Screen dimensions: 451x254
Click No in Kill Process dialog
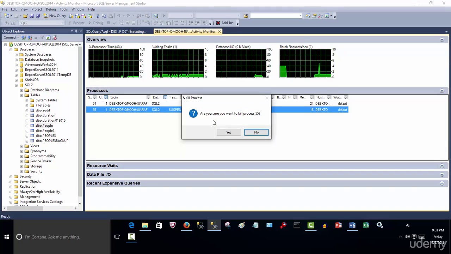coord(257,132)
